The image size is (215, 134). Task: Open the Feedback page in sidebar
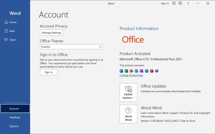click(x=15, y=117)
